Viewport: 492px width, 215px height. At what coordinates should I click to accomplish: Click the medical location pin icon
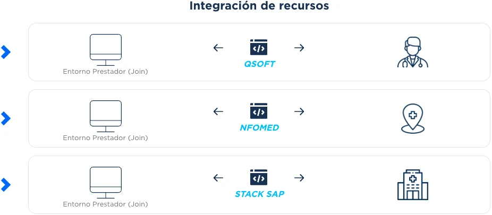pos(413,118)
